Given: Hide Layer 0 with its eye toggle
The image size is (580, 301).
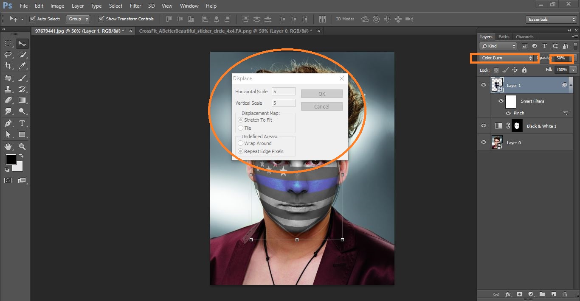Looking at the screenshot, I should 483,142.
